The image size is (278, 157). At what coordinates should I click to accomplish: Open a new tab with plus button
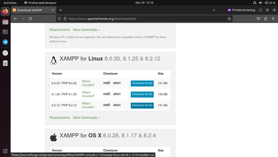tap(61, 10)
